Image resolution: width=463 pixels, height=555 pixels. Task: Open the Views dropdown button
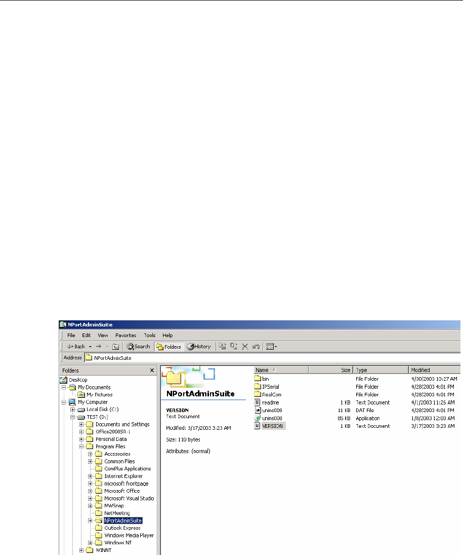click(271, 347)
